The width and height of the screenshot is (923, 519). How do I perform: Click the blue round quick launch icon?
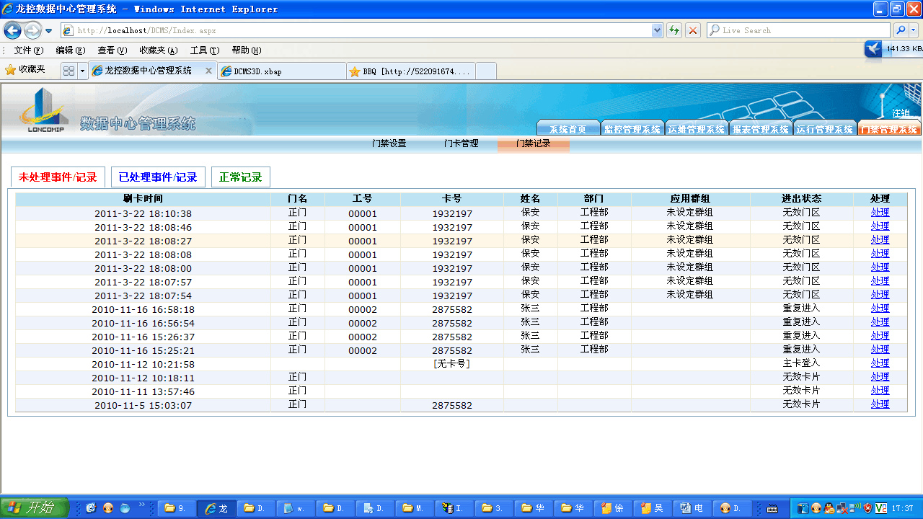click(125, 508)
